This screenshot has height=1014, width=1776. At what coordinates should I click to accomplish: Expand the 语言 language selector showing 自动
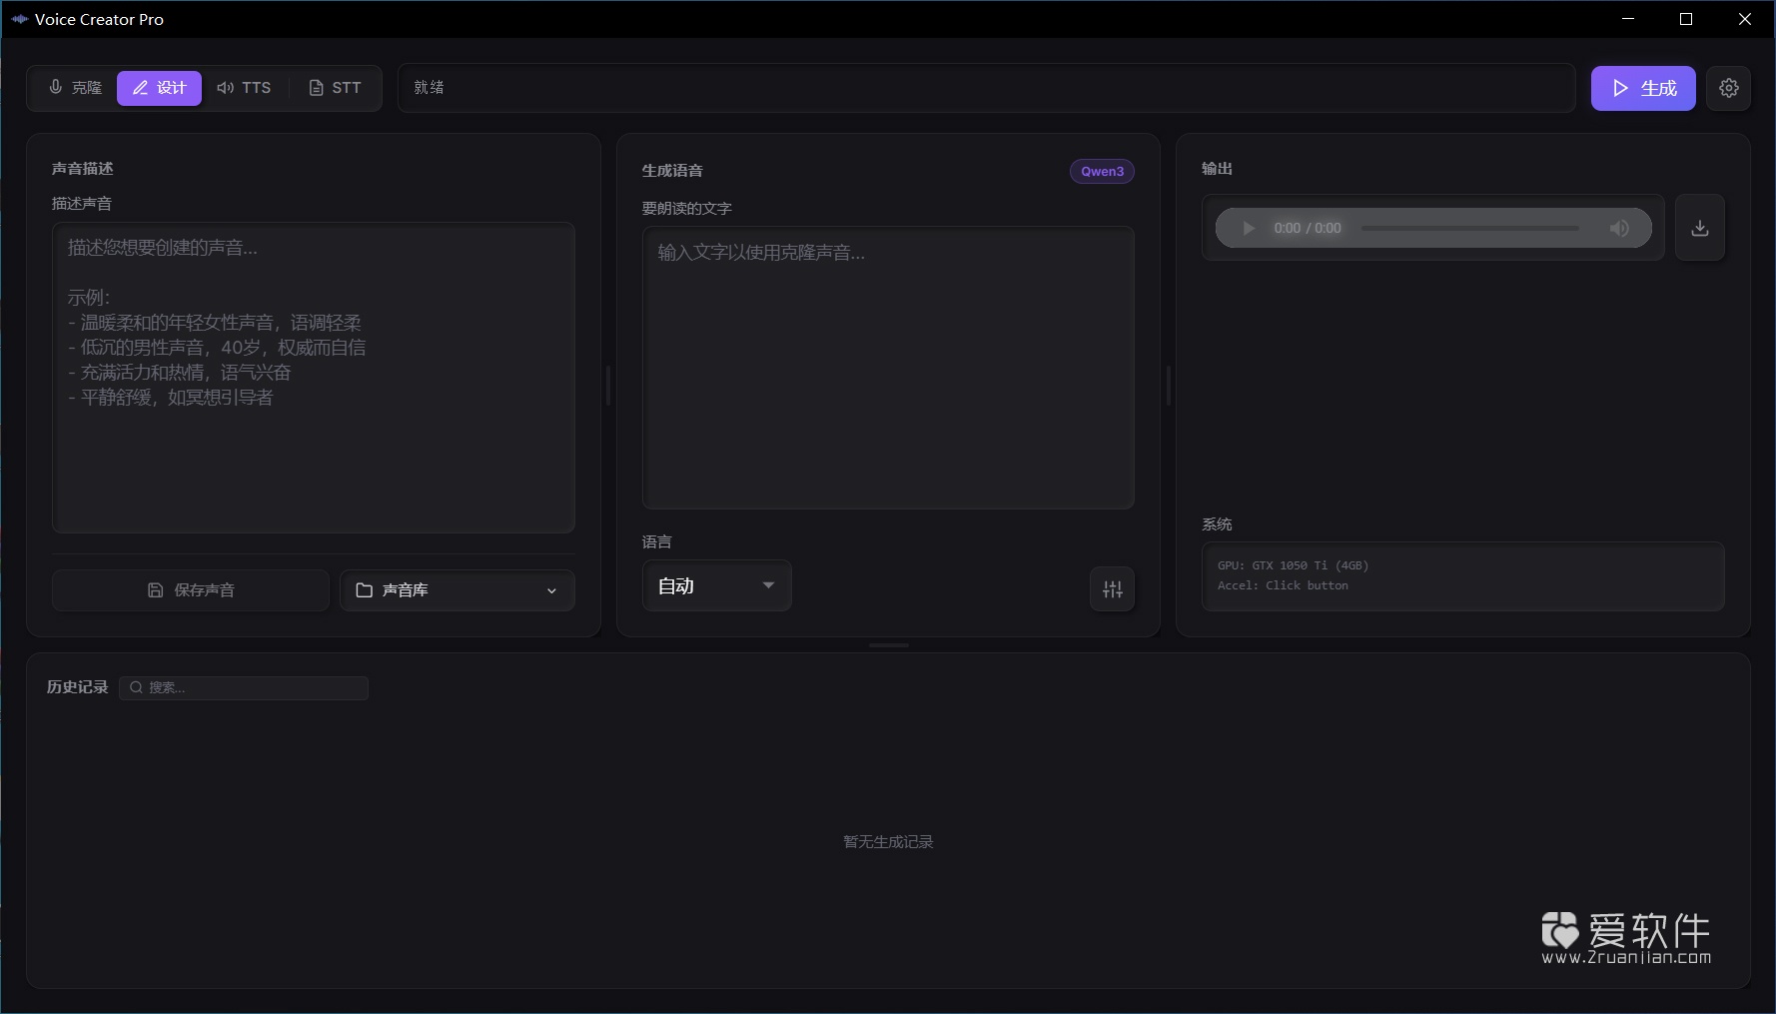pos(716,586)
